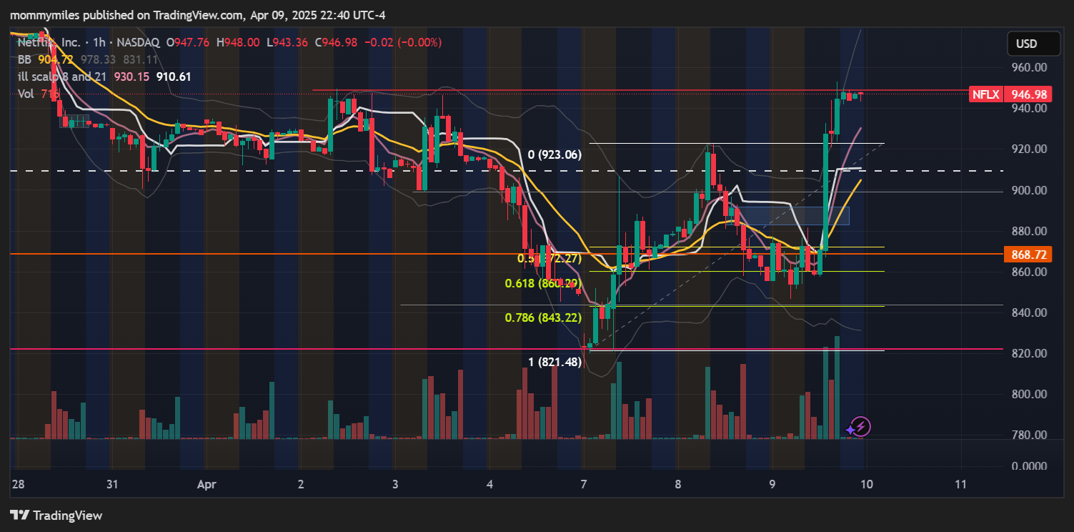This screenshot has width=1074, height=532.
Task: Click the 920.00 price axis label
Action: (1030, 149)
